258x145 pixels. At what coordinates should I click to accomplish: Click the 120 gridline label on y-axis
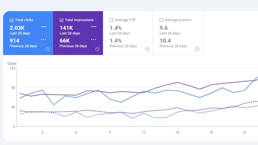coord(12,68)
